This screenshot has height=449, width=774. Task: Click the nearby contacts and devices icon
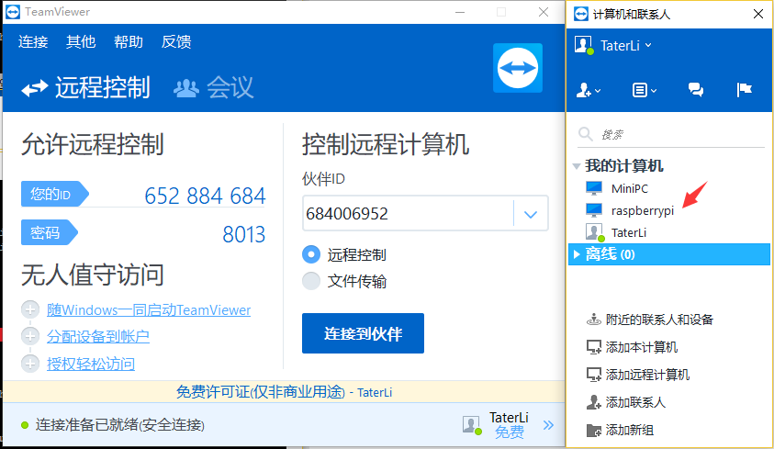coord(593,320)
